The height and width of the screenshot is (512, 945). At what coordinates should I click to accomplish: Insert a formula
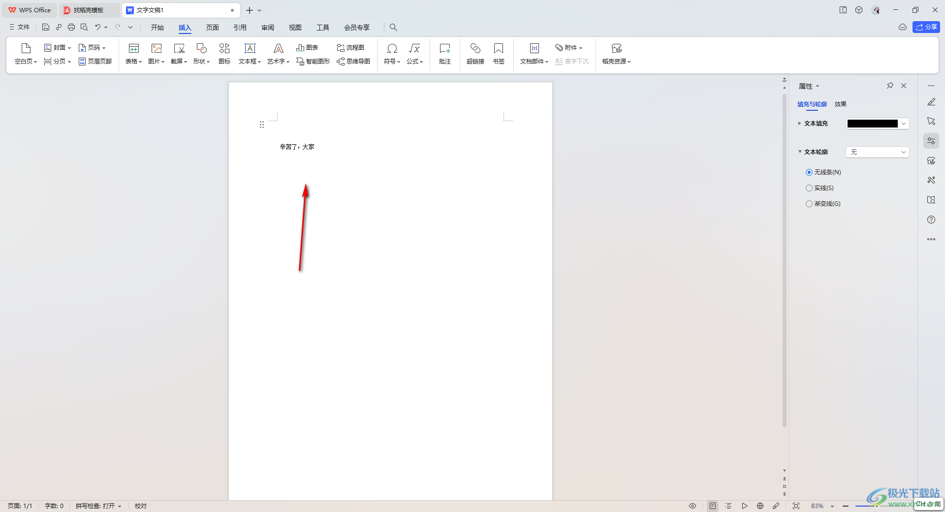[414, 54]
